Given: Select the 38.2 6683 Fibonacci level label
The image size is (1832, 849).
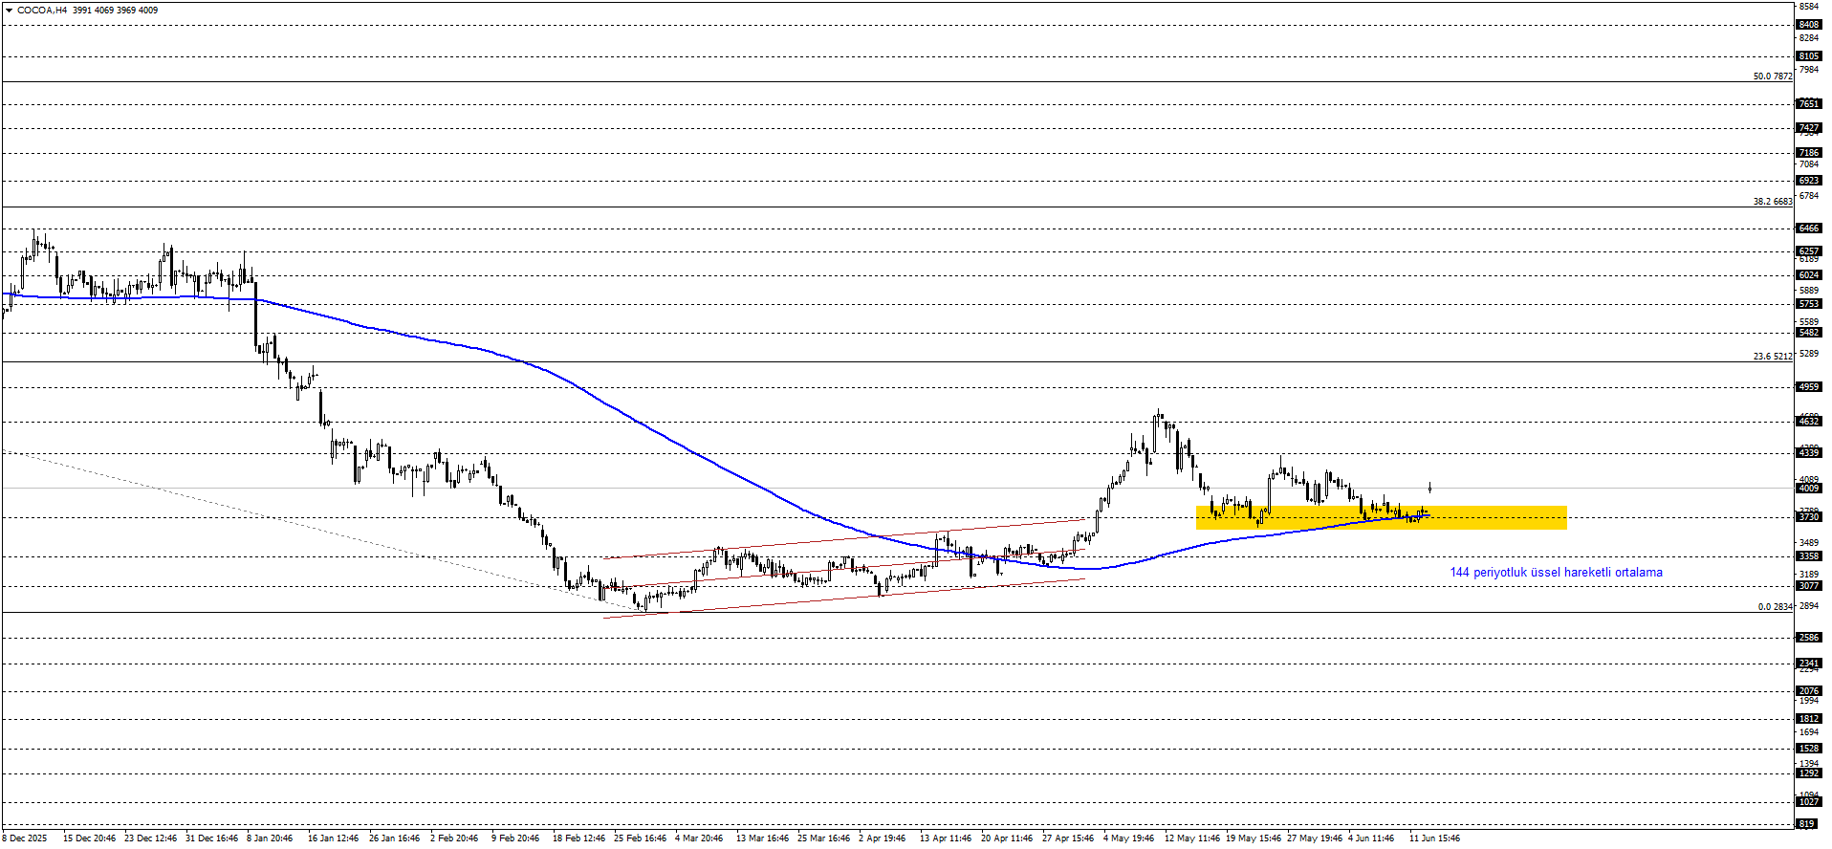Looking at the screenshot, I should pyautogui.click(x=1772, y=202).
